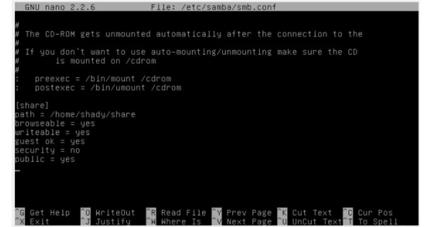This screenshot has width=428, height=227.
Task: Choose the ^W Where Is shortcut
Action: tap(174, 222)
